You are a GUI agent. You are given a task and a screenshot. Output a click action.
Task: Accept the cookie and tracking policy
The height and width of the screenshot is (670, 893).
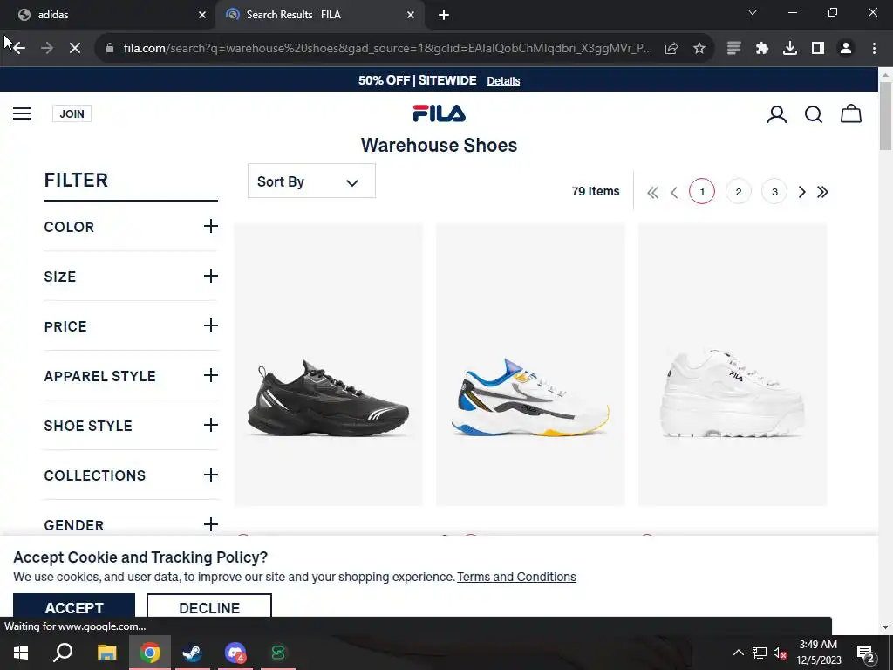[74, 606]
